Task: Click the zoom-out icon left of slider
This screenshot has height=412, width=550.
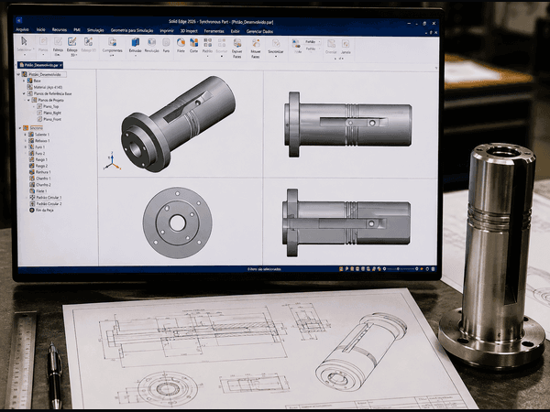Action: (x=384, y=268)
